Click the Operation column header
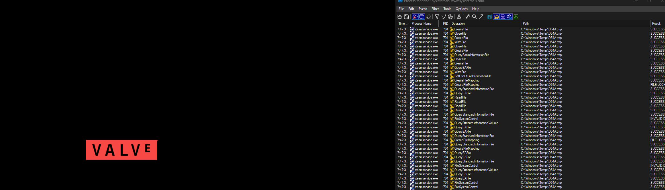Screen dimensions: 665x190 485,24
